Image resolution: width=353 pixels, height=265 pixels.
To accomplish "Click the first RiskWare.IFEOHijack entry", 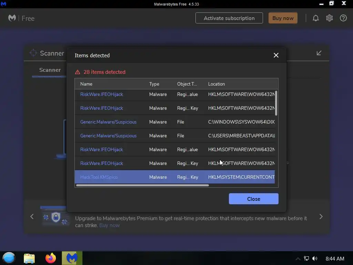I will click(102, 95).
